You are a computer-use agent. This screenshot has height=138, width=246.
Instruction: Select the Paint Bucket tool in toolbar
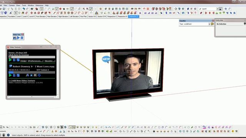(x=23, y=13)
